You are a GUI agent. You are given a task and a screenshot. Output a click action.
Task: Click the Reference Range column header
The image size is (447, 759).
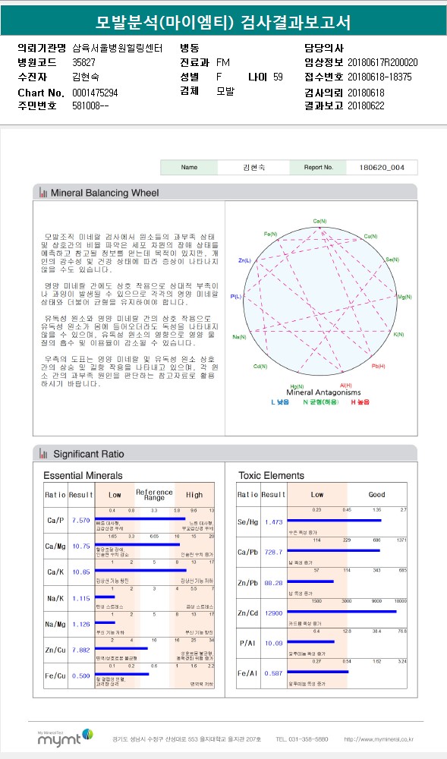coord(154,494)
